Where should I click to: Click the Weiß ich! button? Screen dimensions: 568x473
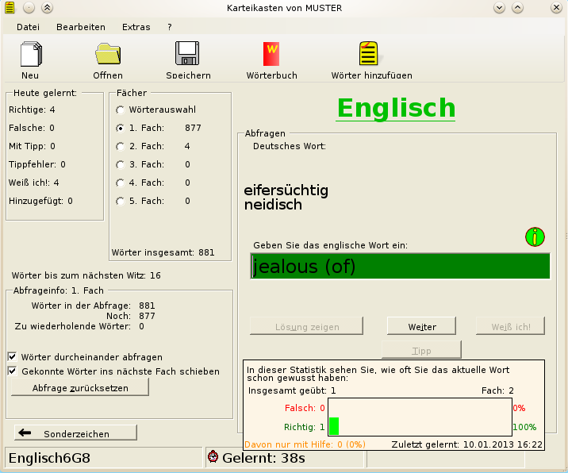(510, 326)
